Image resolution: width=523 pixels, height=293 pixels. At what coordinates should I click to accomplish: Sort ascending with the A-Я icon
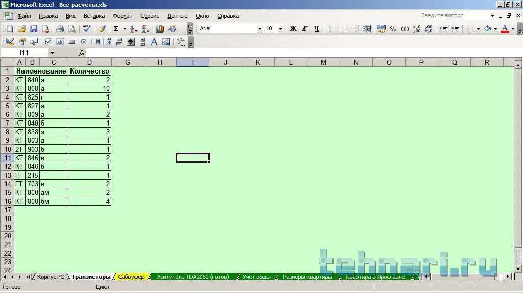click(x=133, y=29)
